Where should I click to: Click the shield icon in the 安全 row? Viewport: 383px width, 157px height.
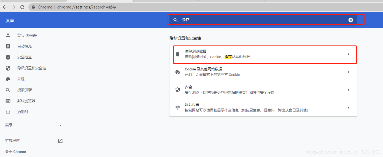coord(178,90)
